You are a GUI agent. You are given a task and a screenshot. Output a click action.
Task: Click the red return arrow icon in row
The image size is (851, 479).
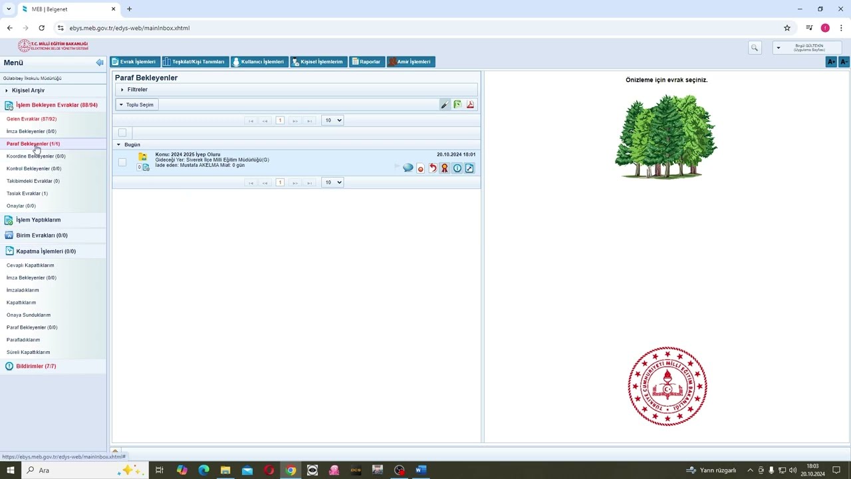433,168
